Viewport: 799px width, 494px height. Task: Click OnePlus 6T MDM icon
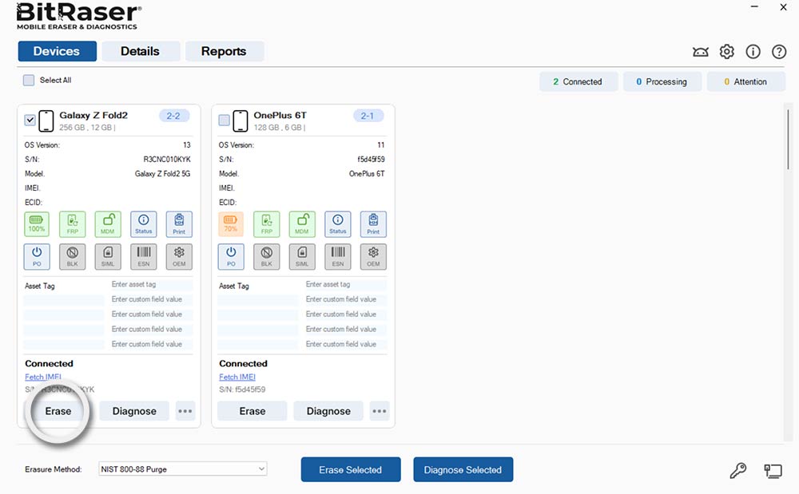click(302, 223)
